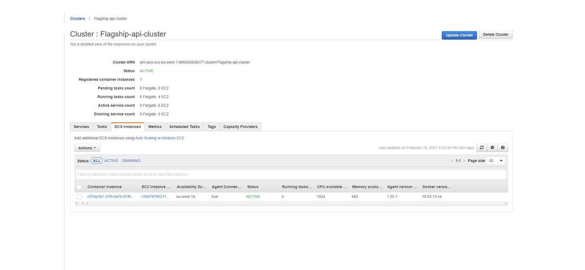Open EC2 instance i-09d78766211 link
This screenshot has height=270, width=585.
pos(155,196)
